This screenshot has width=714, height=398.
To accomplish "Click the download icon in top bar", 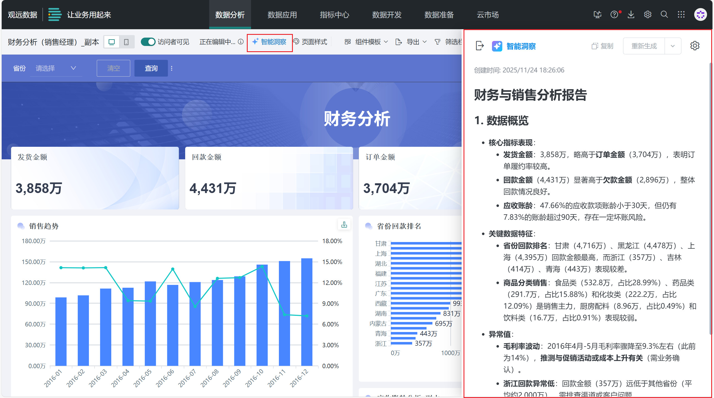I will (x=631, y=14).
